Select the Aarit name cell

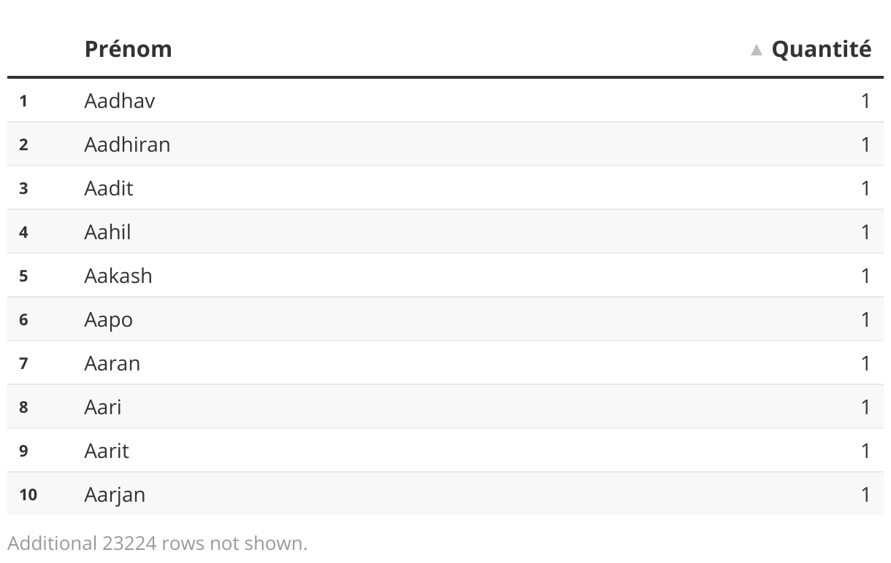coord(107,451)
